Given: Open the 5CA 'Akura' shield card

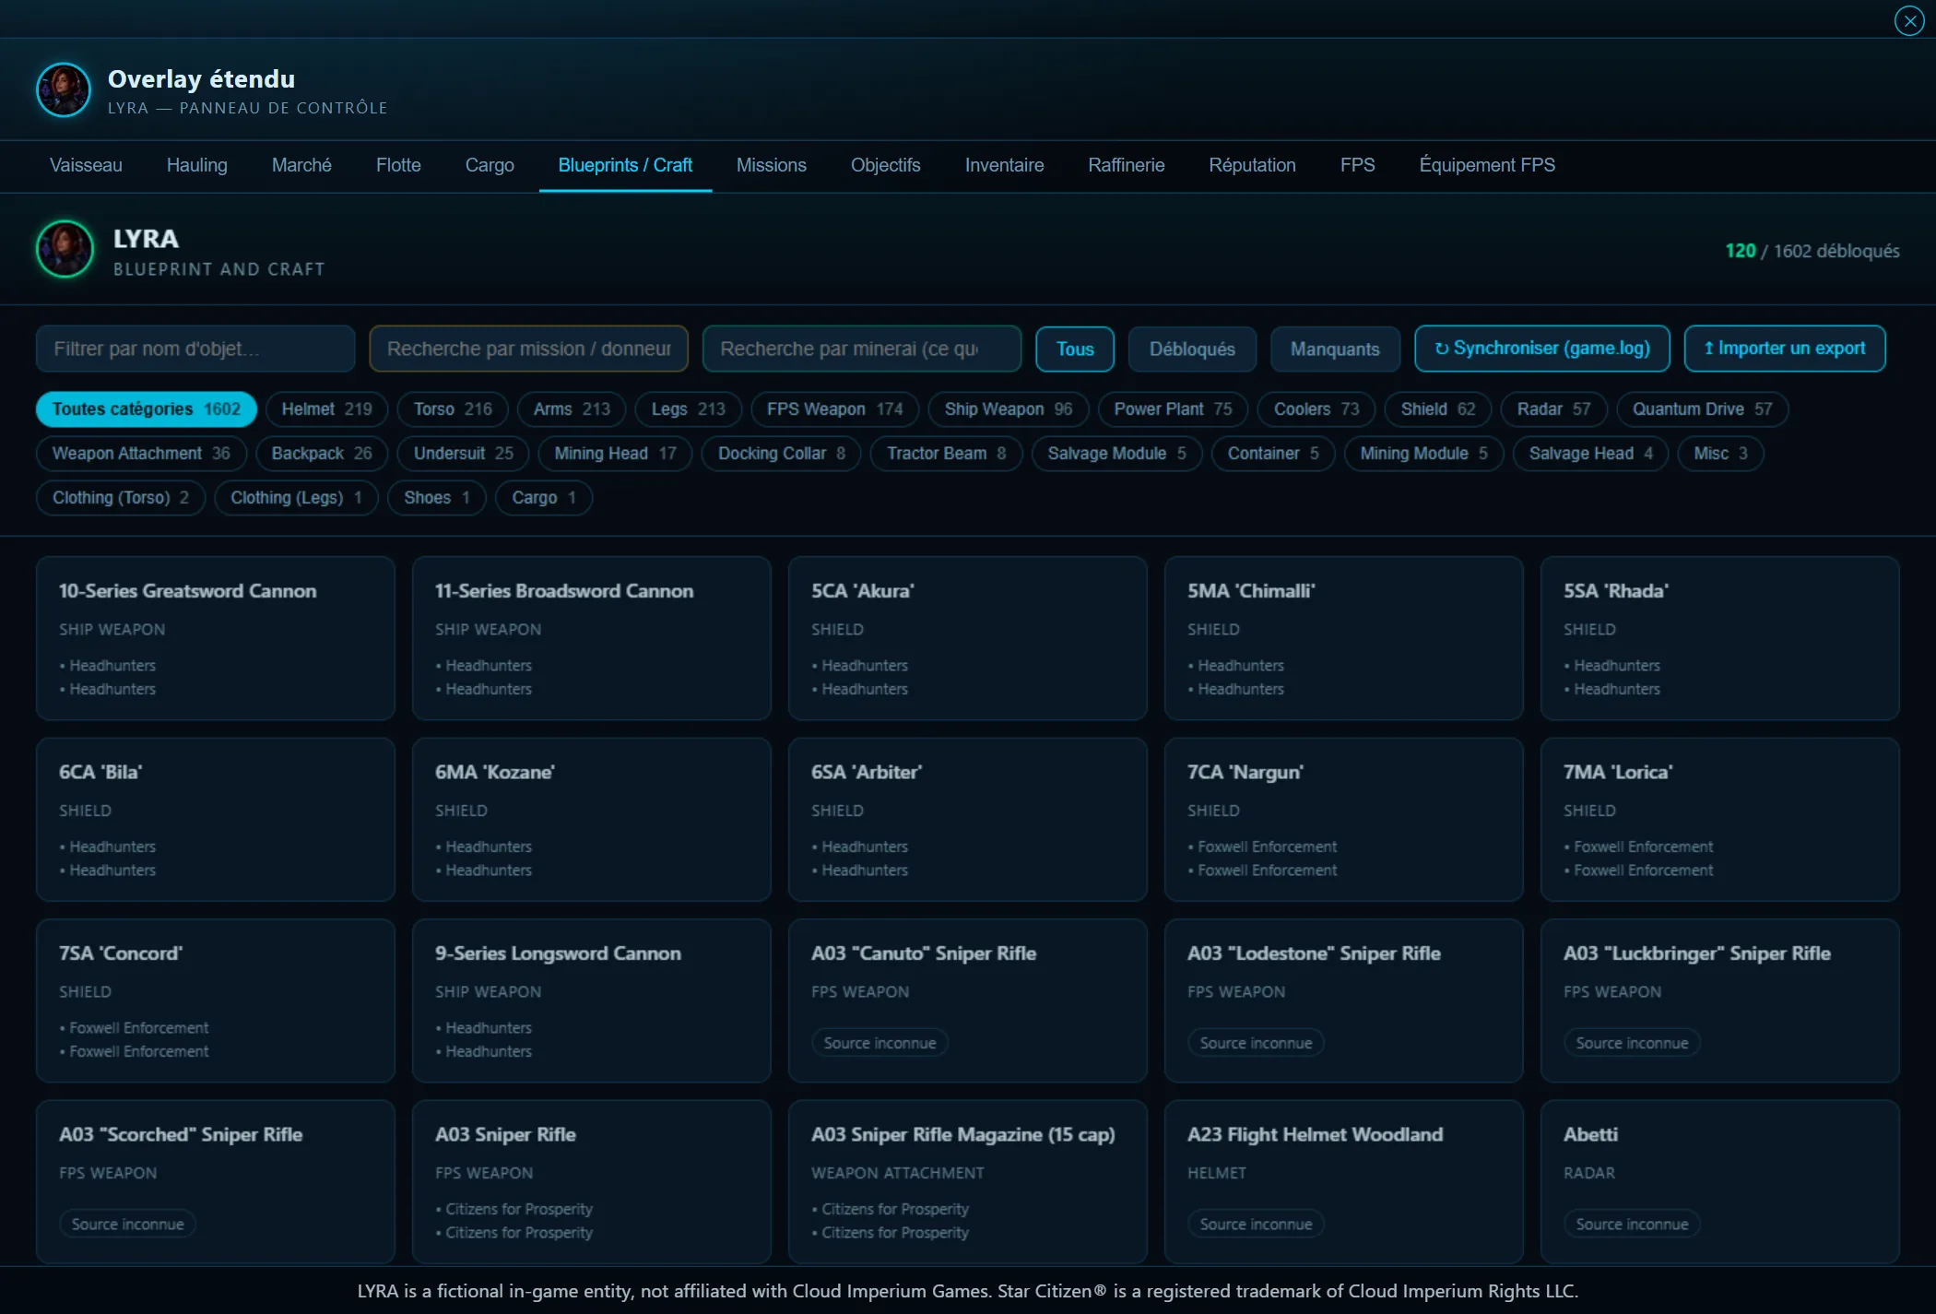Looking at the screenshot, I should click(x=967, y=638).
